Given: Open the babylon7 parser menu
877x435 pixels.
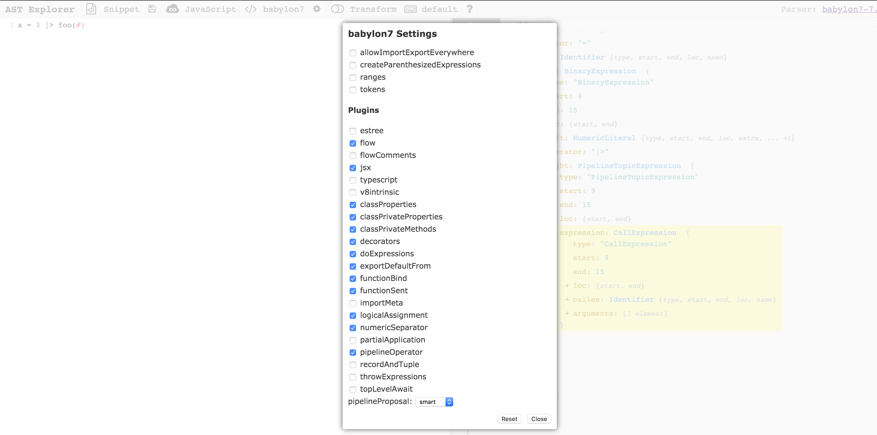Looking at the screenshot, I should click(283, 9).
